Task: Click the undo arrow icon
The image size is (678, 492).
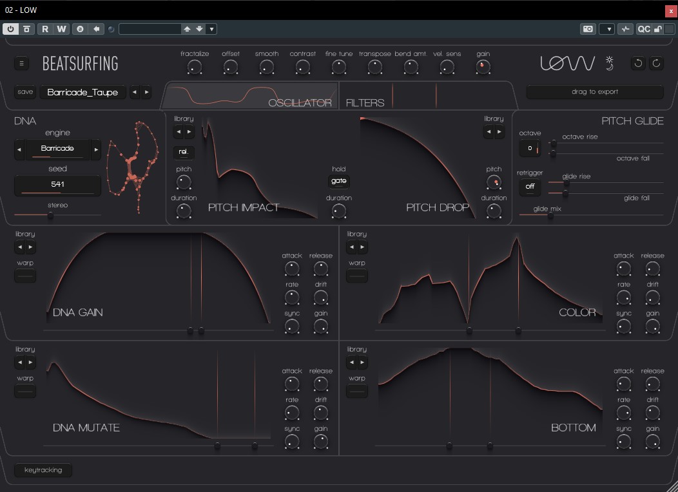Action: click(x=638, y=63)
